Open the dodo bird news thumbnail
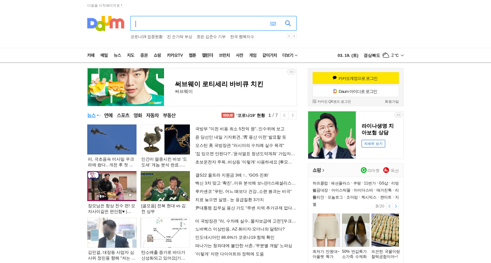The image size is (491, 263). click(x=165, y=139)
